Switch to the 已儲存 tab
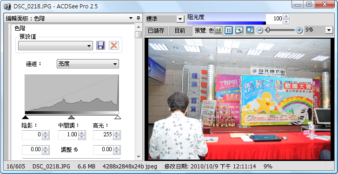Viewport: 338px width, 174px height. (156, 31)
